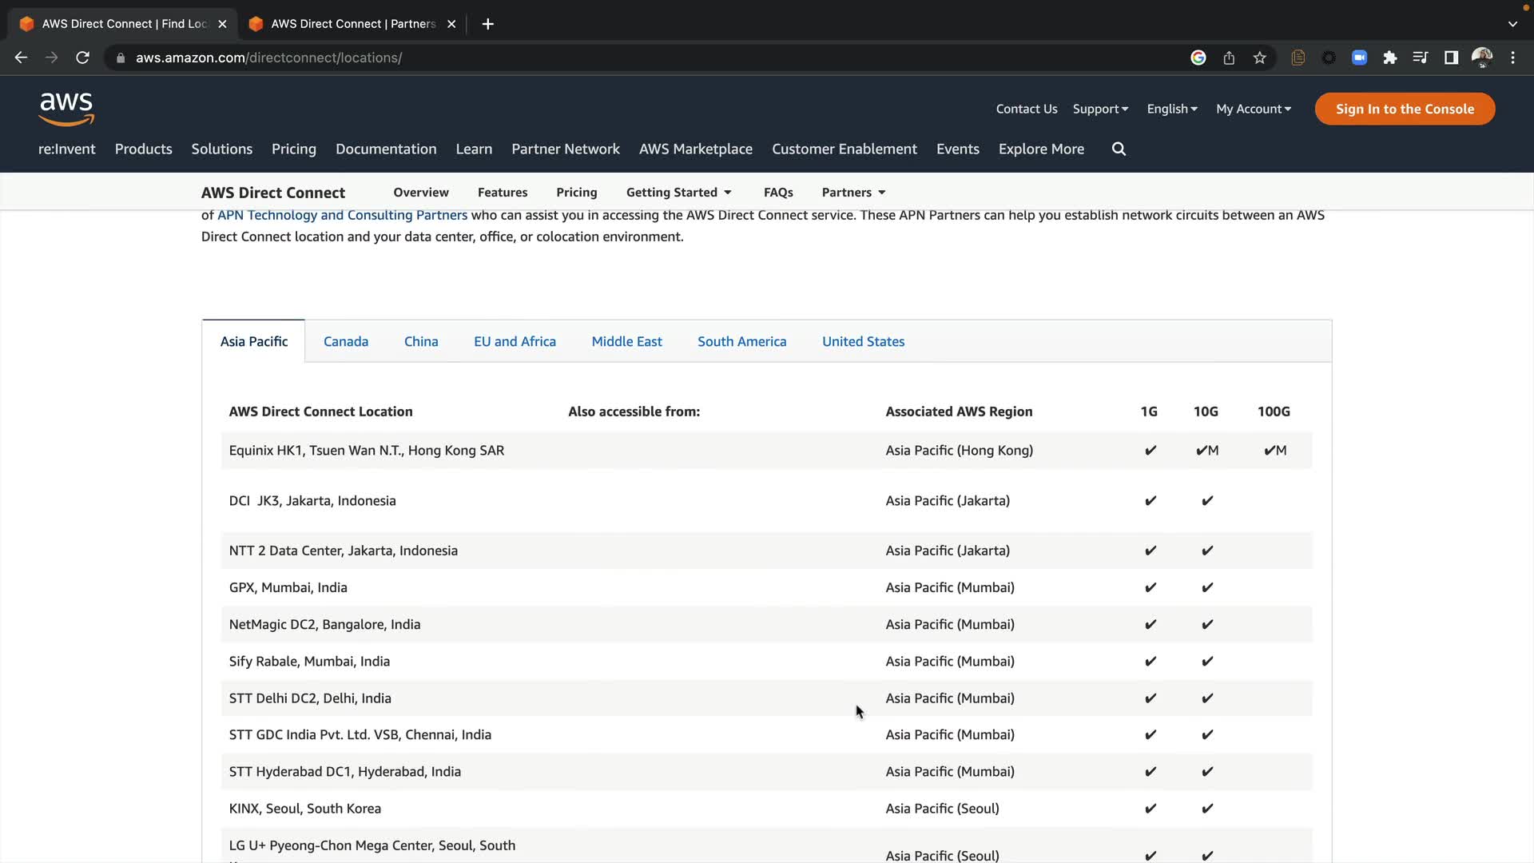Open the My Account dropdown
This screenshot has height=863, width=1534.
[x=1253, y=109]
